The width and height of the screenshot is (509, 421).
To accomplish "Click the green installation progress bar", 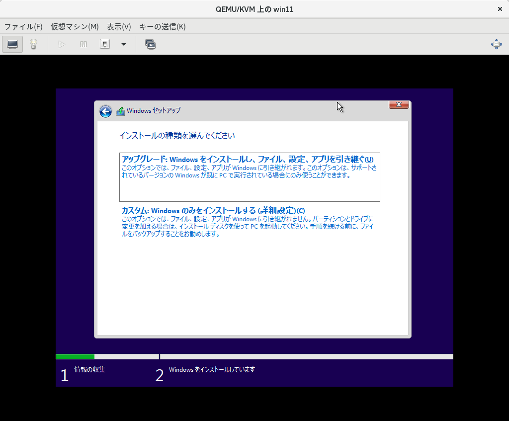I will 75,356.
